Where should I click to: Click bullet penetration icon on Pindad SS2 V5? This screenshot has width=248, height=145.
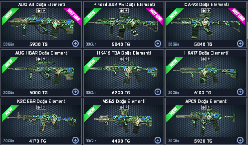point(121,11)
